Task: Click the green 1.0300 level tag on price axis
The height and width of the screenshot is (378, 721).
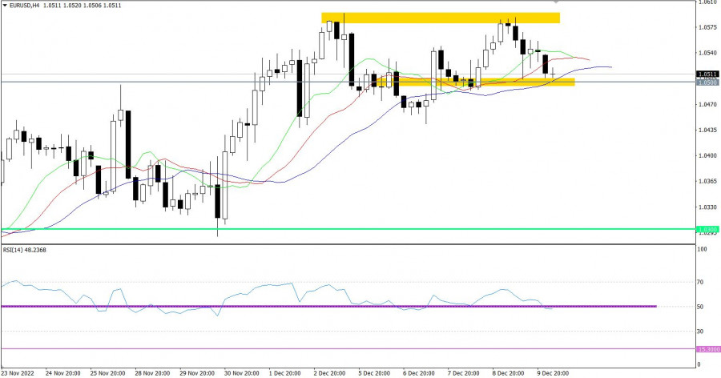Action: click(x=707, y=231)
